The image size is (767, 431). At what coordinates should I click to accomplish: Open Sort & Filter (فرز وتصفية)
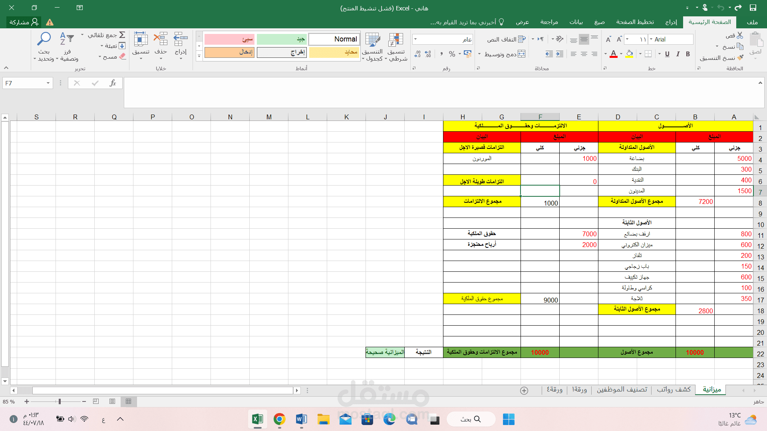pos(67,47)
